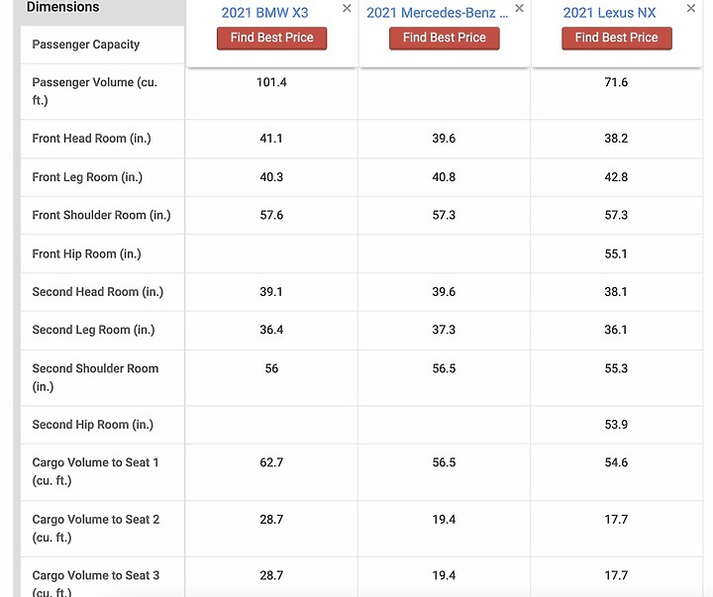Select the Second Leg Room row label

pyautogui.click(x=93, y=330)
